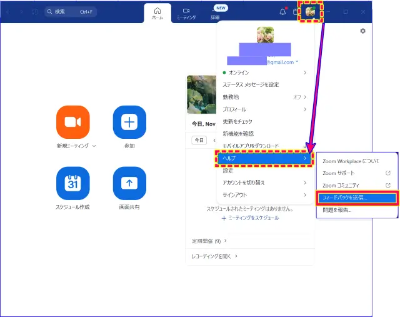Click the ミーティングをスケジュール link
The width and height of the screenshot is (400, 317).
point(250,218)
